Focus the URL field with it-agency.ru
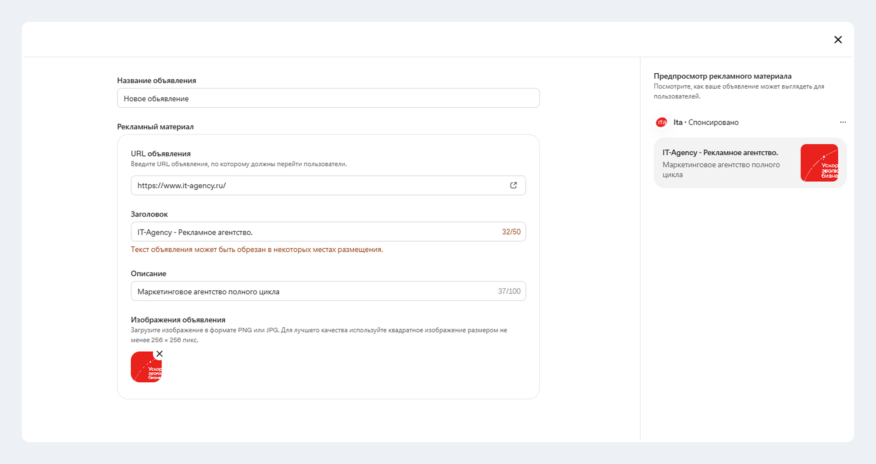Viewport: 876px width, 464px height. pos(328,185)
